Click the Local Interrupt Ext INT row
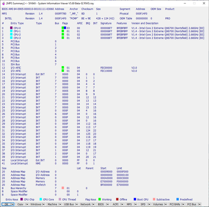This screenshot has height=207, width=209. click(49, 160)
